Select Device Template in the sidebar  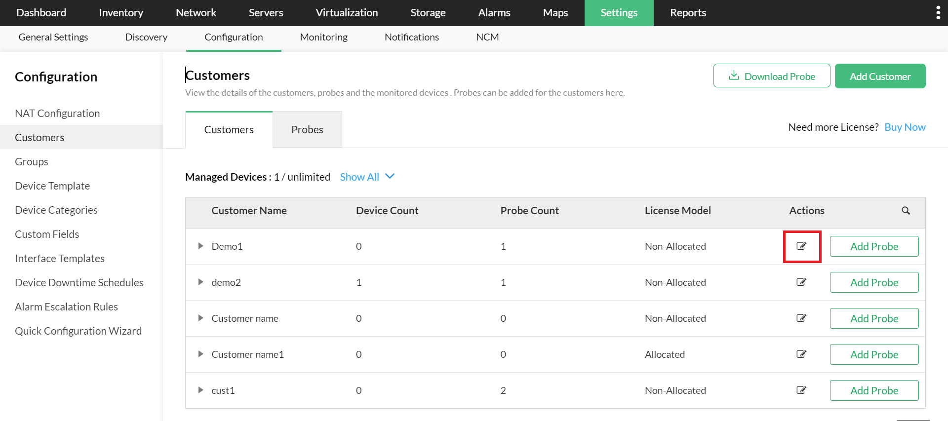coord(52,186)
